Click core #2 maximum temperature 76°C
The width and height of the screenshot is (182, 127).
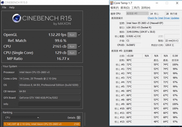[x=166, y=73]
